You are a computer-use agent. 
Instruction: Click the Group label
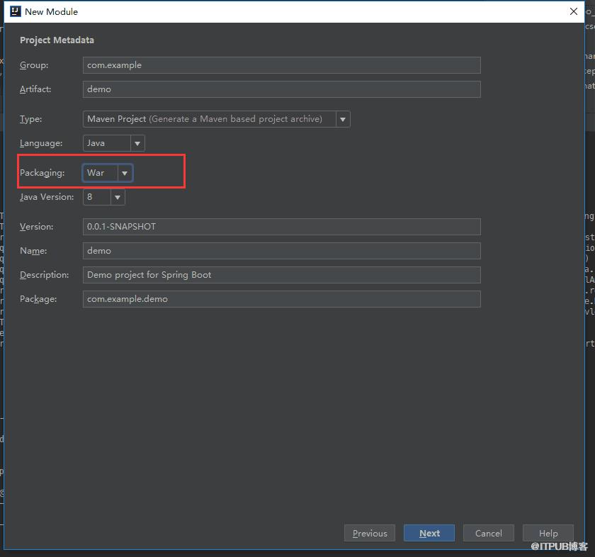click(x=34, y=65)
